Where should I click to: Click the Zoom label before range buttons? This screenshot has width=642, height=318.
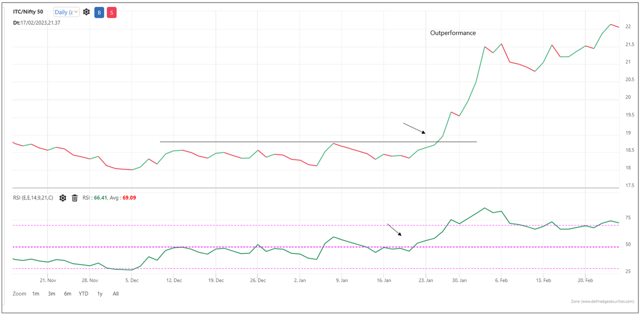20,293
